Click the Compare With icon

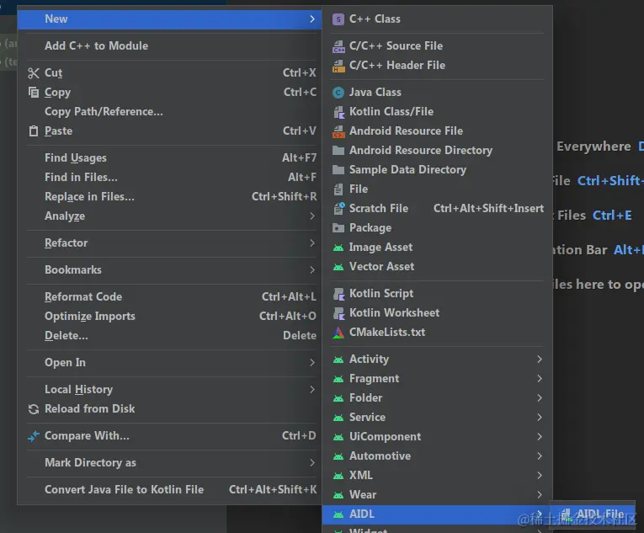[34, 436]
